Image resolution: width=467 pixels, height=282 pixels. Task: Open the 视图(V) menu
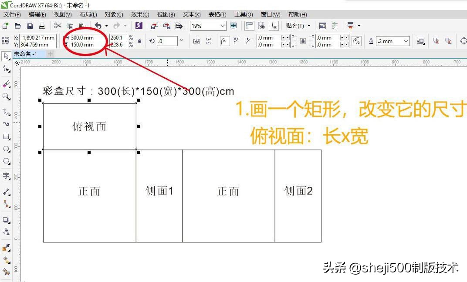63,14
